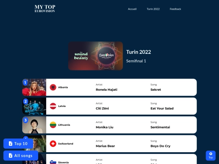Click the Slovenia country label
Image resolution: width=219 pixels, height=164 pixels.
63,162
